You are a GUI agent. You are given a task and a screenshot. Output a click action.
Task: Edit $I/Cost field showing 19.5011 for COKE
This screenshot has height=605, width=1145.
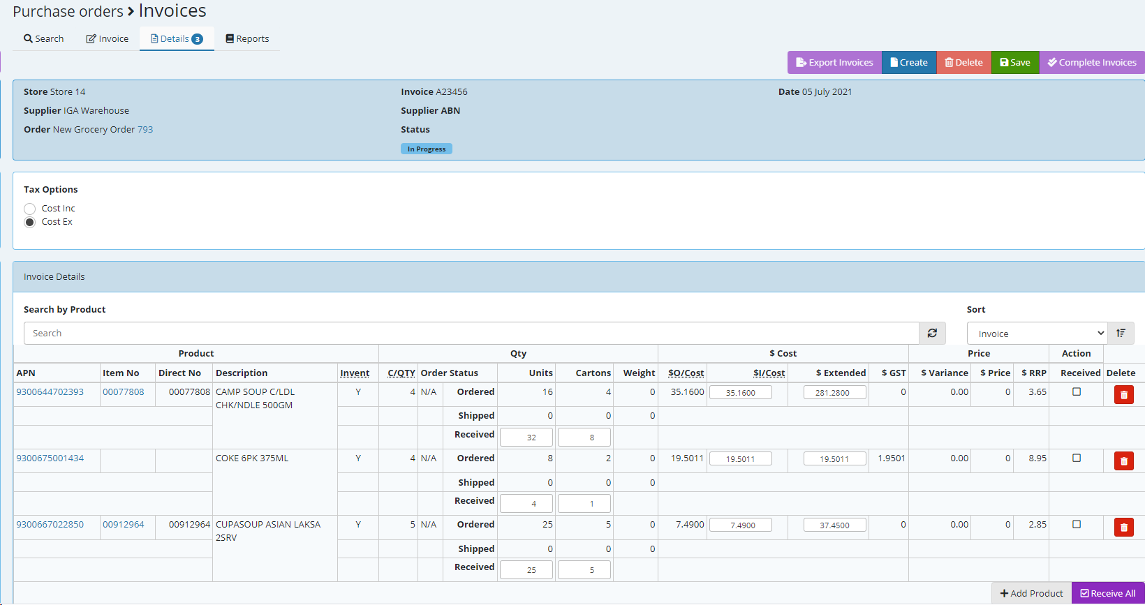741,458
